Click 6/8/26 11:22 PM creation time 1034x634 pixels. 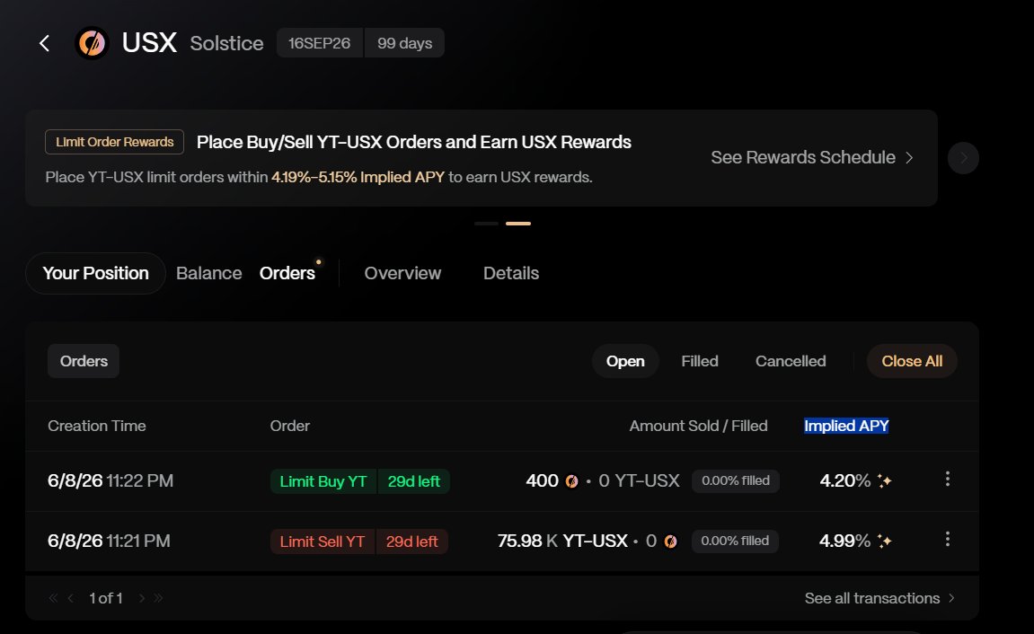pyautogui.click(x=110, y=480)
